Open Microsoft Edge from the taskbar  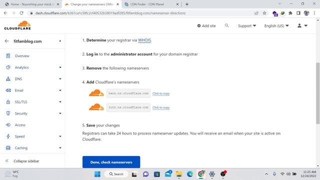pyautogui.click(x=190, y=174)
